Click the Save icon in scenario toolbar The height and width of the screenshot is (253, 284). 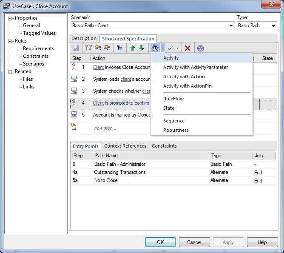point(76,48)
